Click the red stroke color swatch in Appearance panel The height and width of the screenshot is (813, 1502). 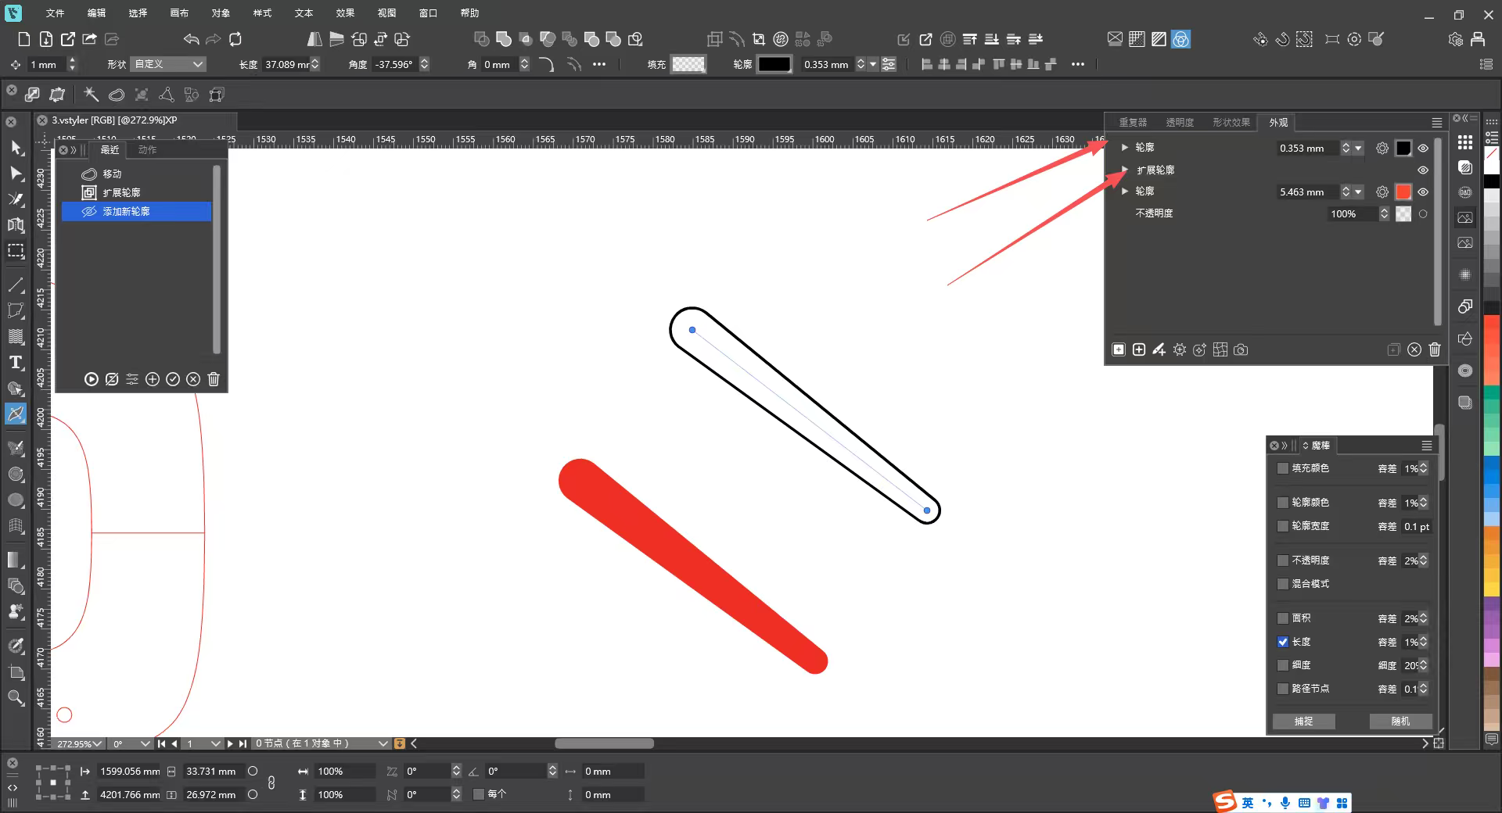click(x=1403, y=192)
